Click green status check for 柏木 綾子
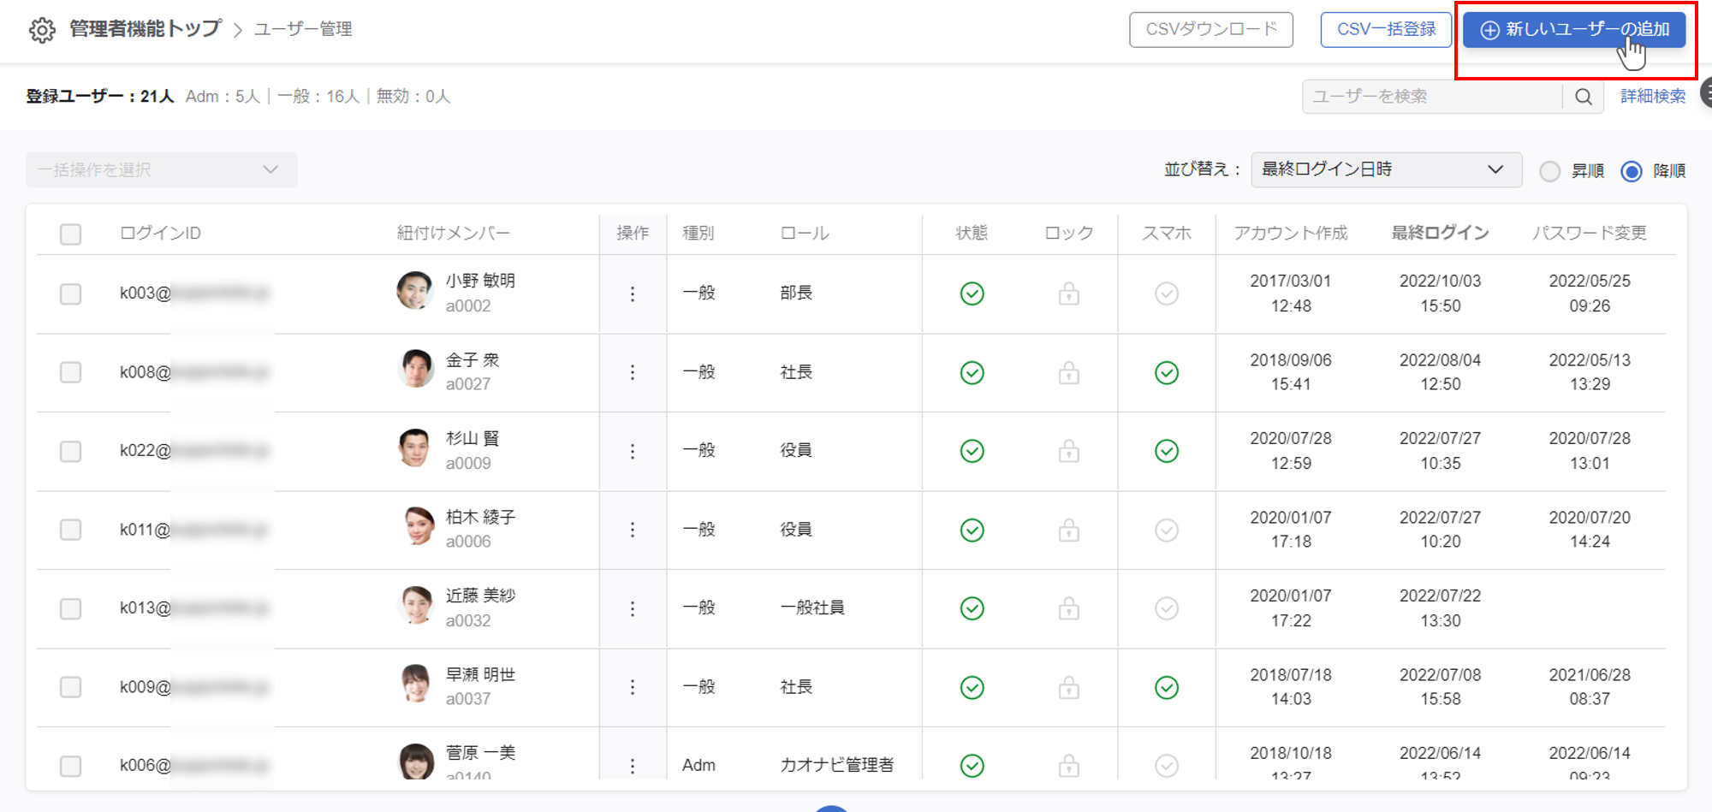This screenshot has height=812, width=1712. pos(972,530)
